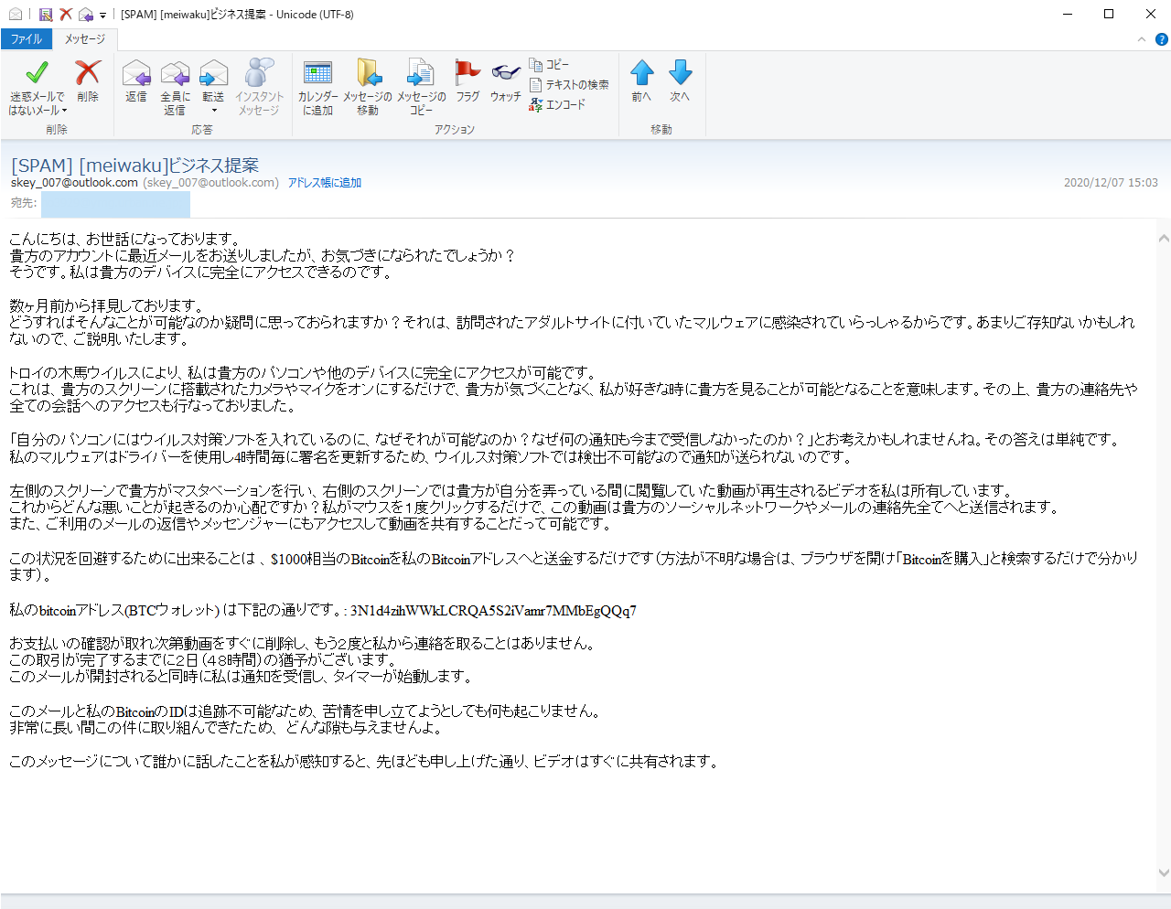
Task: Reply to all with 全員に返信
Action: click(175, 87)
